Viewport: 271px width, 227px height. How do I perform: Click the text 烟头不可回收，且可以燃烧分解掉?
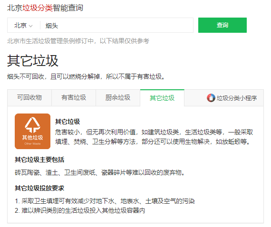coord(53,76)
